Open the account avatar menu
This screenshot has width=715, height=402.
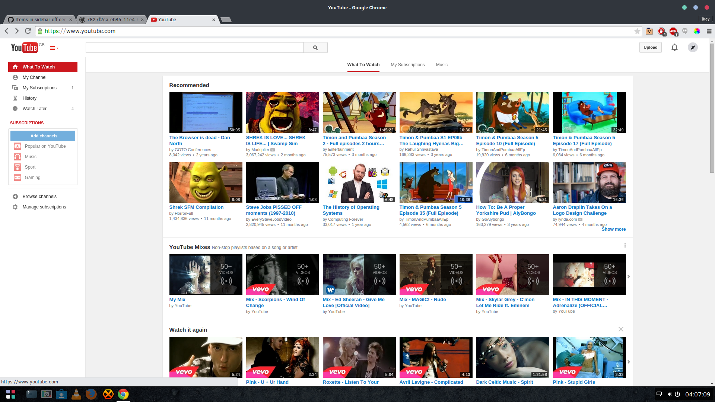tap(693, 47)
